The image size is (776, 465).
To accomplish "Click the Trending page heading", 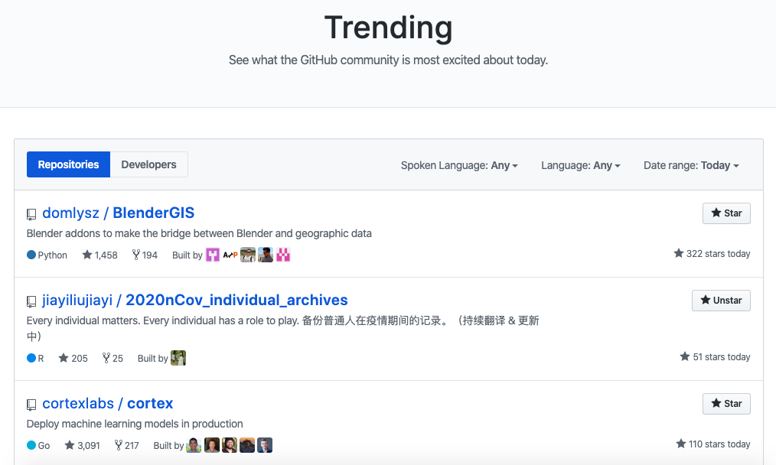I will pyautogui.click(x=389, y=28).
